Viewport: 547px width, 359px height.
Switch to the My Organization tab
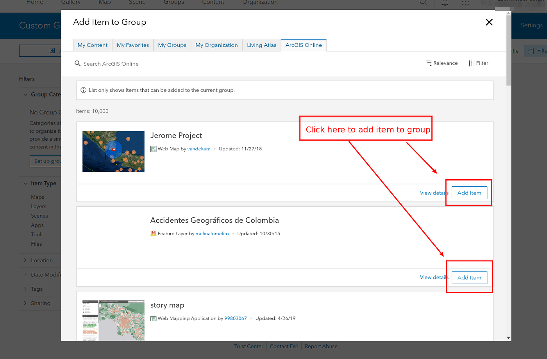(x=216, y=45)
